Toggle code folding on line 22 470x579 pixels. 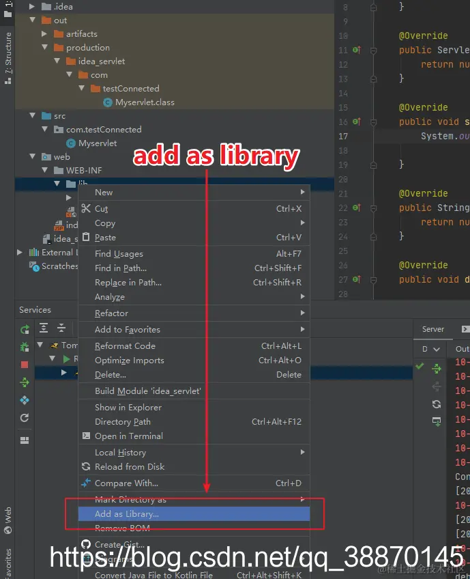[x=373, y=208]
